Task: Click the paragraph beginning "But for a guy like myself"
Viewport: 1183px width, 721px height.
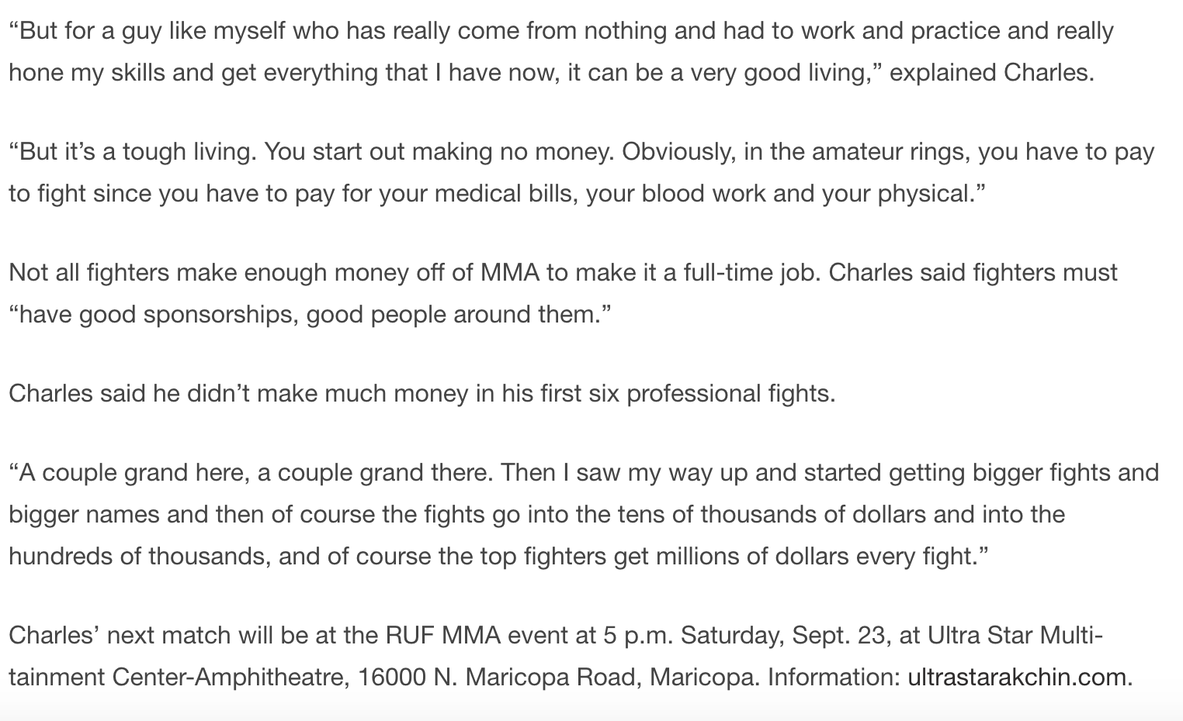Action: 561,51
